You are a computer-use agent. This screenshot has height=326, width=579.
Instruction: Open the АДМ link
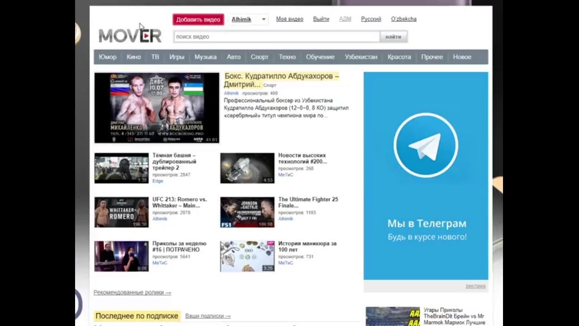pos(345,19)
